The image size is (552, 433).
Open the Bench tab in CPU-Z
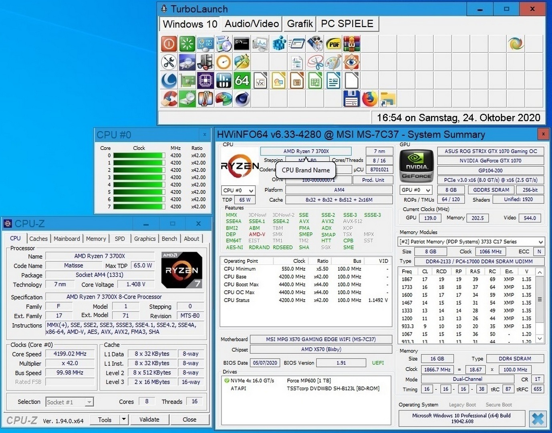pyautogui.click(x=169, y=239)
